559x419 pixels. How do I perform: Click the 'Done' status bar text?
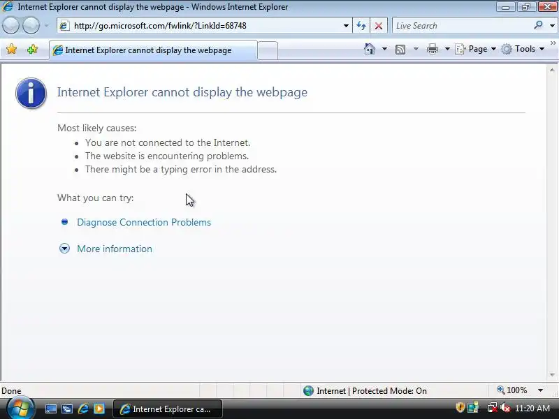click(x=11, y=391)
